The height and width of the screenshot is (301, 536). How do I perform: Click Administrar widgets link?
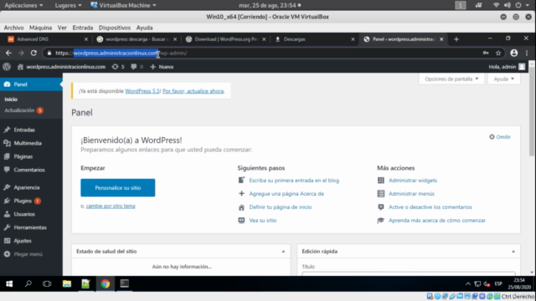(413, 181)
